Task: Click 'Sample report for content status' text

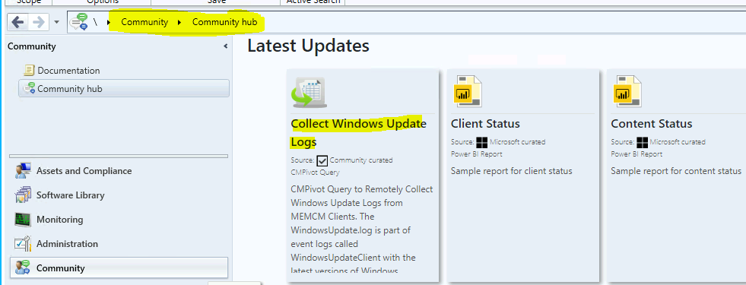Action: (675, 171)
